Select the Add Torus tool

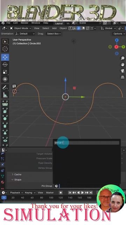5,139
